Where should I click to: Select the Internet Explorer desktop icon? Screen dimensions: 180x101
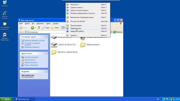point(5,15)
